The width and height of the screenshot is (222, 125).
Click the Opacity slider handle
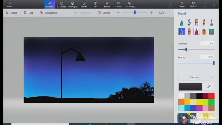point(214,63)
